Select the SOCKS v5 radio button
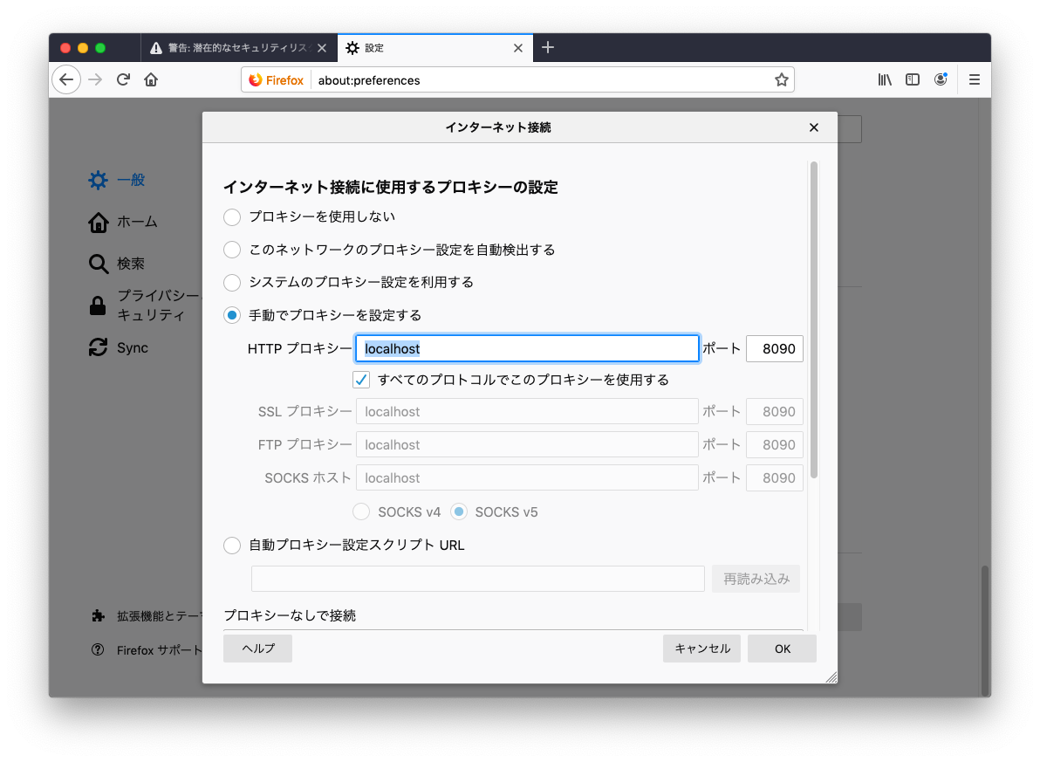 pos(459,511)
